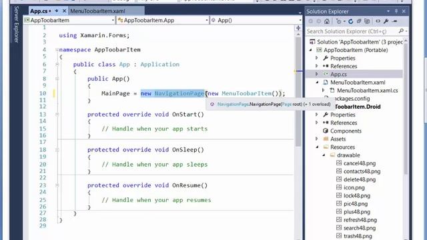This screenshot has height=240, width=427.
Task: Collapse All items in Solution Explorer
Action: pyautogui.click(x=359, y=21)
